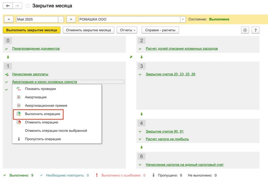Image resolution: width=268 pixels, height=181 pixels.
Task: Choose Амортизационная премия menu item
Action: pos(46,106)
